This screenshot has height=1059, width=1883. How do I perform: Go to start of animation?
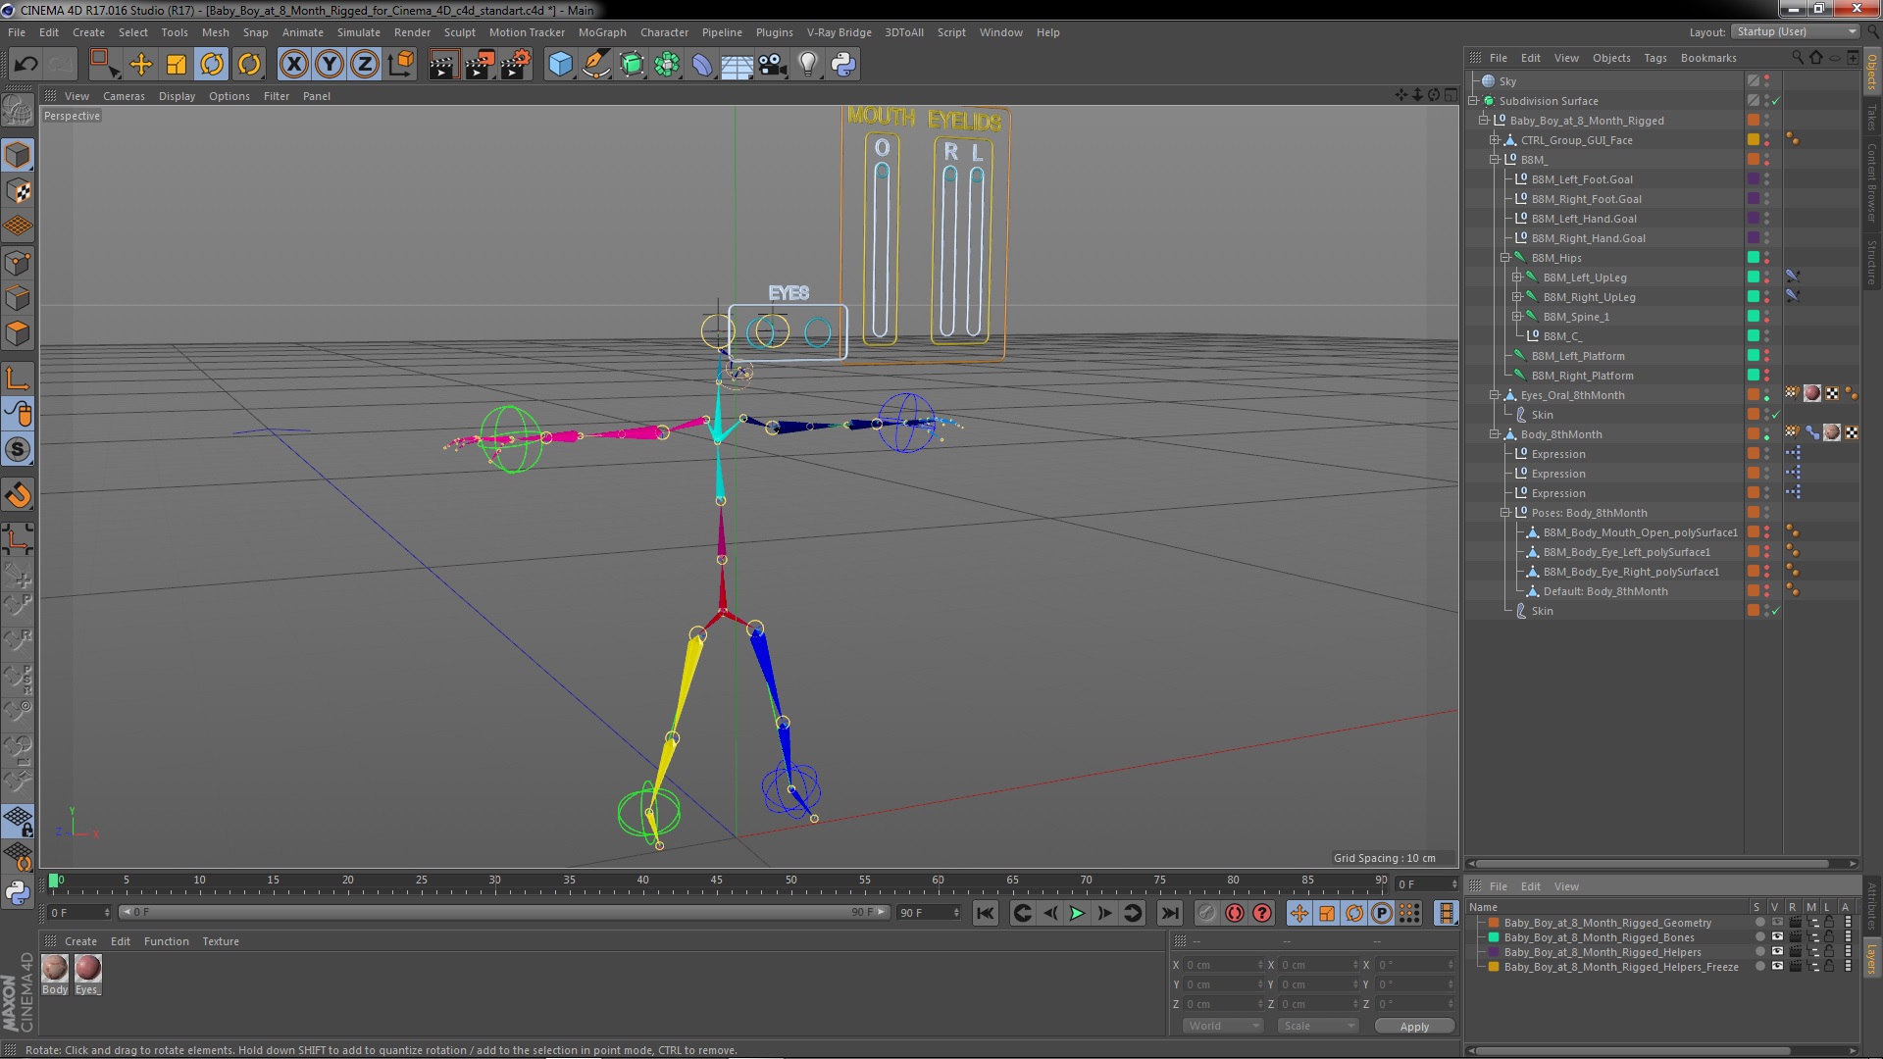click(x=985, y=913)
